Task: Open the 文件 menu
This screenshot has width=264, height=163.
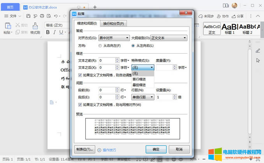Action: tap(13, 16)
